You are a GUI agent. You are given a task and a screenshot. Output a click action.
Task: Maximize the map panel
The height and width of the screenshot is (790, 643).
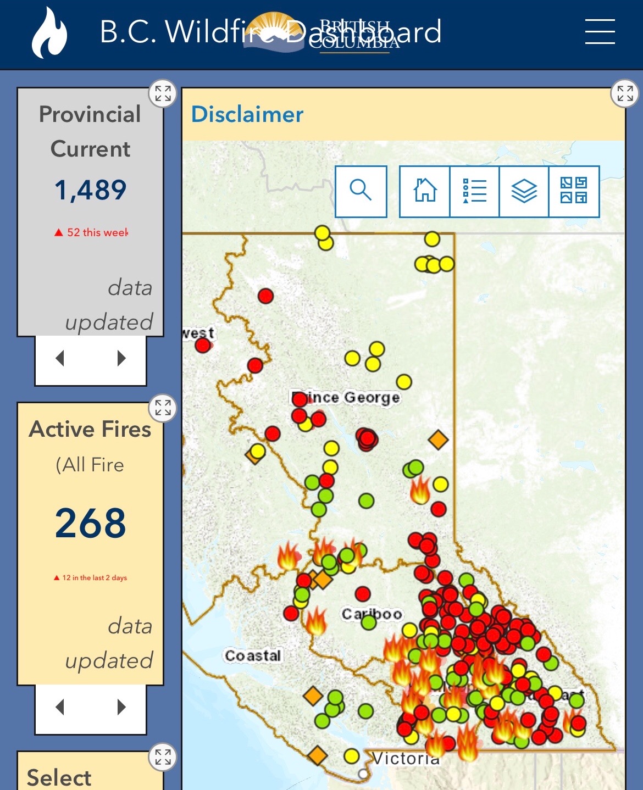[x=625, y=94]
